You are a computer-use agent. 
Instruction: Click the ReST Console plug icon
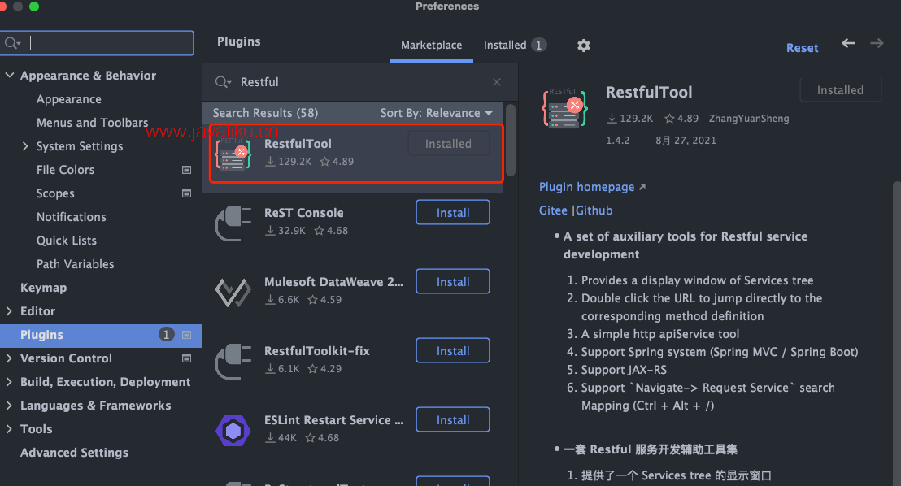(x=233, y=223)
